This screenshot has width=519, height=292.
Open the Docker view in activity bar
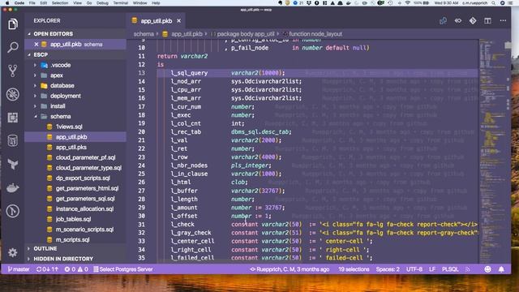point(13,187)
